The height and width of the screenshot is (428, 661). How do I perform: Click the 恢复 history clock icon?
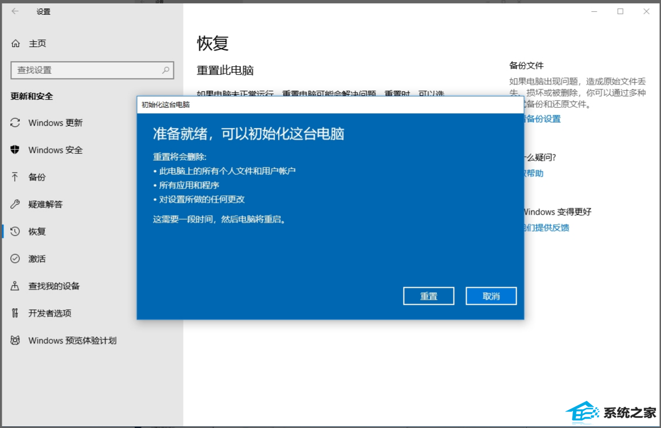[x=15, y=231]
